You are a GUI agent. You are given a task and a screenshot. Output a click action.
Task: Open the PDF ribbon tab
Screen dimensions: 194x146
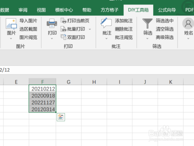[189, 10]
